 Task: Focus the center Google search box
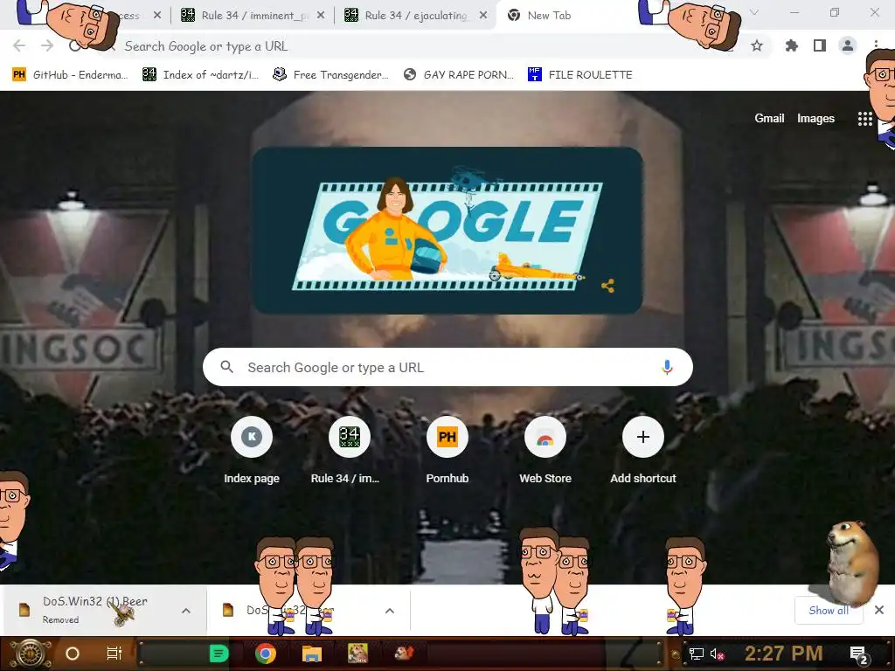tap(447, 367)
